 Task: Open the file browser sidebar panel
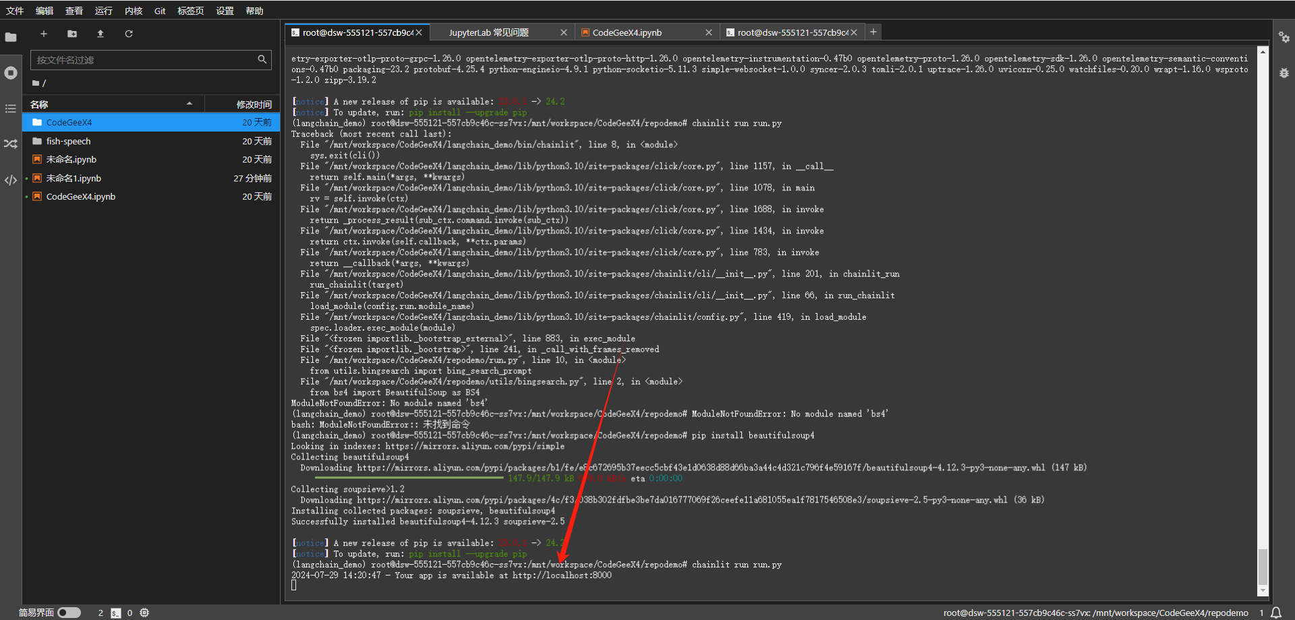click(x=11, y=37)
